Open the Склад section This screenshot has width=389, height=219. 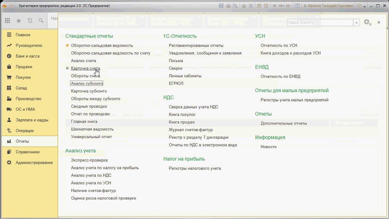pyautogui.click(x=29, y=88)
